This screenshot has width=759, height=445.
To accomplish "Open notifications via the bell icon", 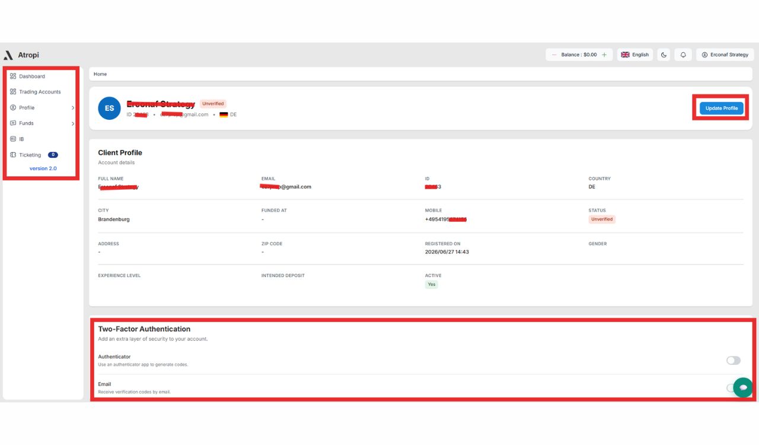I will pyautogui.click(x=683, y=55).
